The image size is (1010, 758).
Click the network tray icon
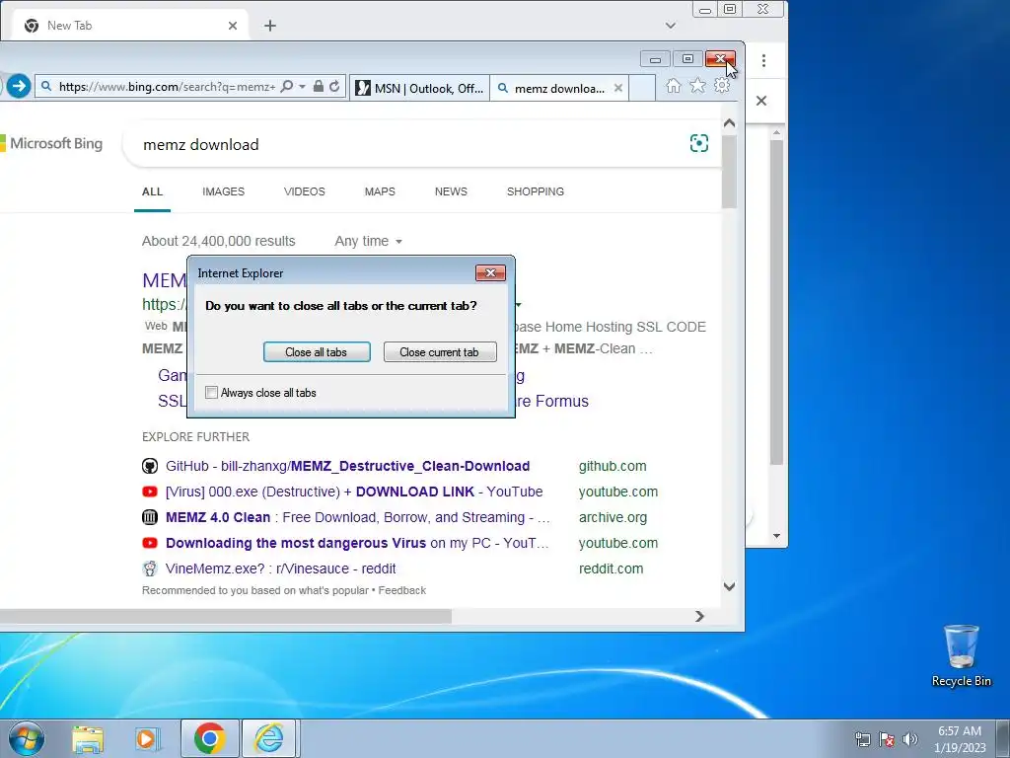click(862, 739)
